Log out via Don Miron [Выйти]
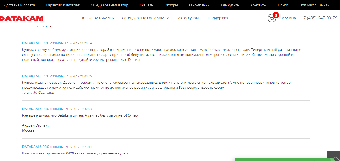 (315, 5)
